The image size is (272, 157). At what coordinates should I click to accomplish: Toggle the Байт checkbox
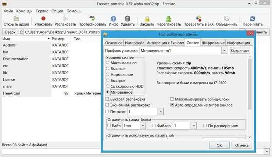109,126
